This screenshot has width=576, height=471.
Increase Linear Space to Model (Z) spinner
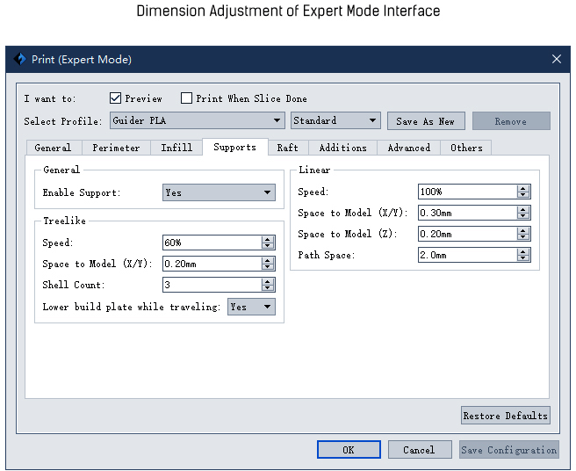[x=523, y=230]
